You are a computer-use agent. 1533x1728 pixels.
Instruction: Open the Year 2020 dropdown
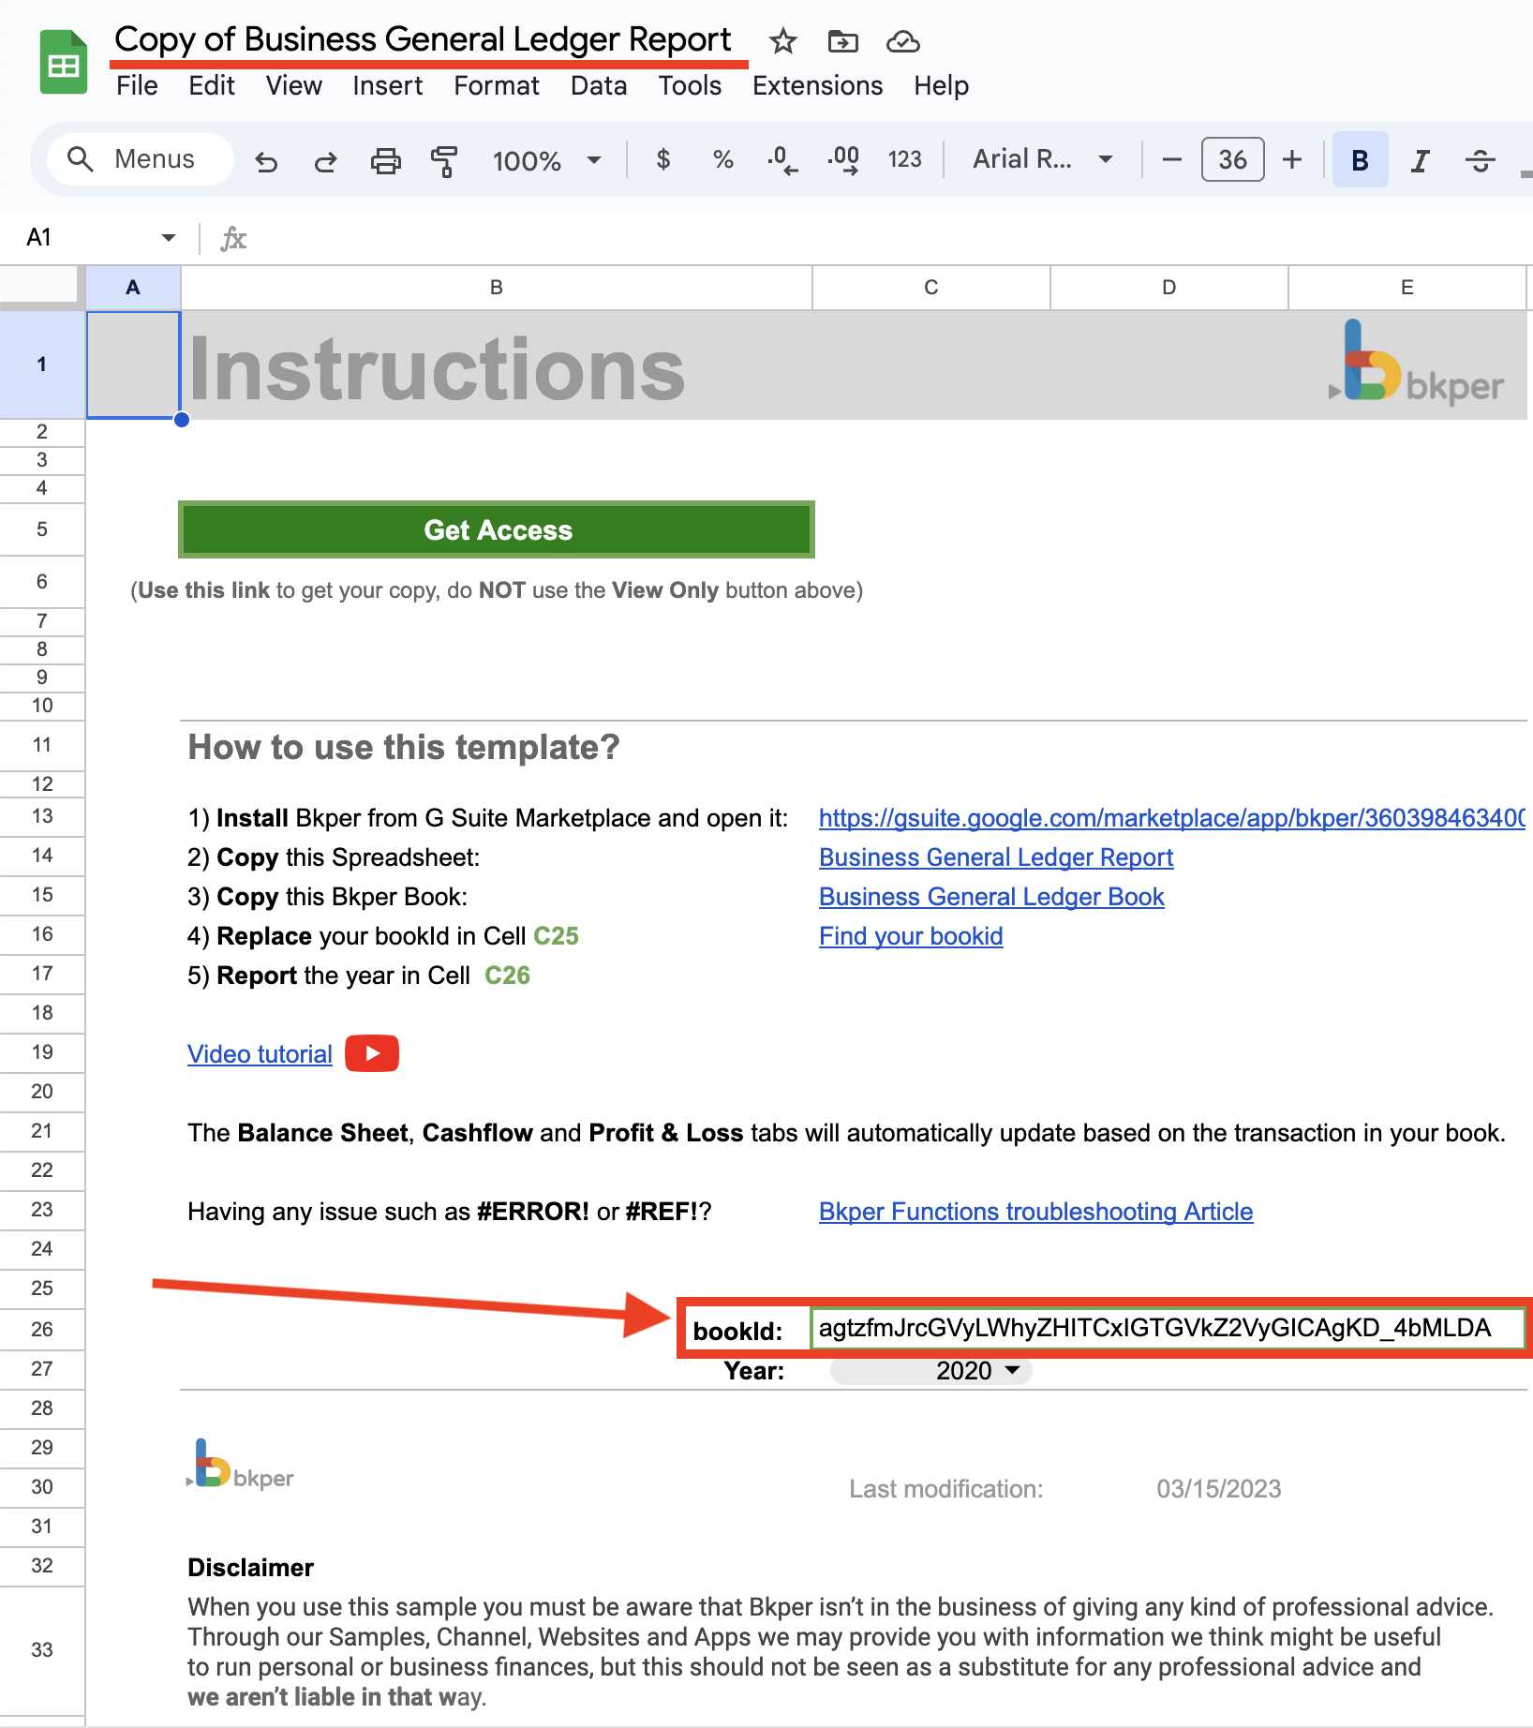[x=1011, y=1370]
